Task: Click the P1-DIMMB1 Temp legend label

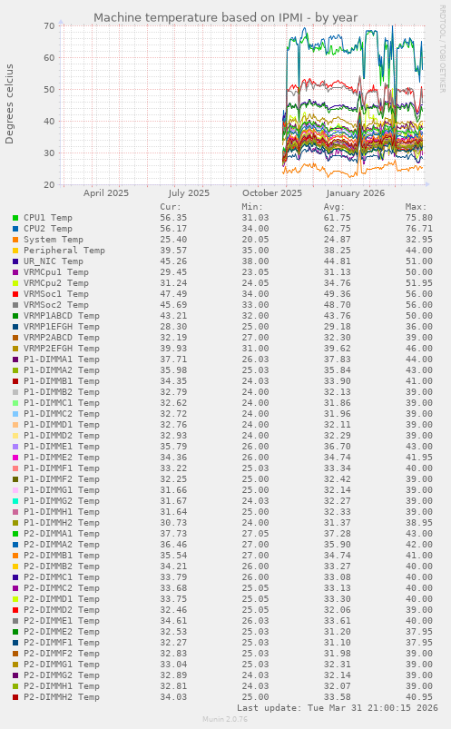Action: (62, 381)
